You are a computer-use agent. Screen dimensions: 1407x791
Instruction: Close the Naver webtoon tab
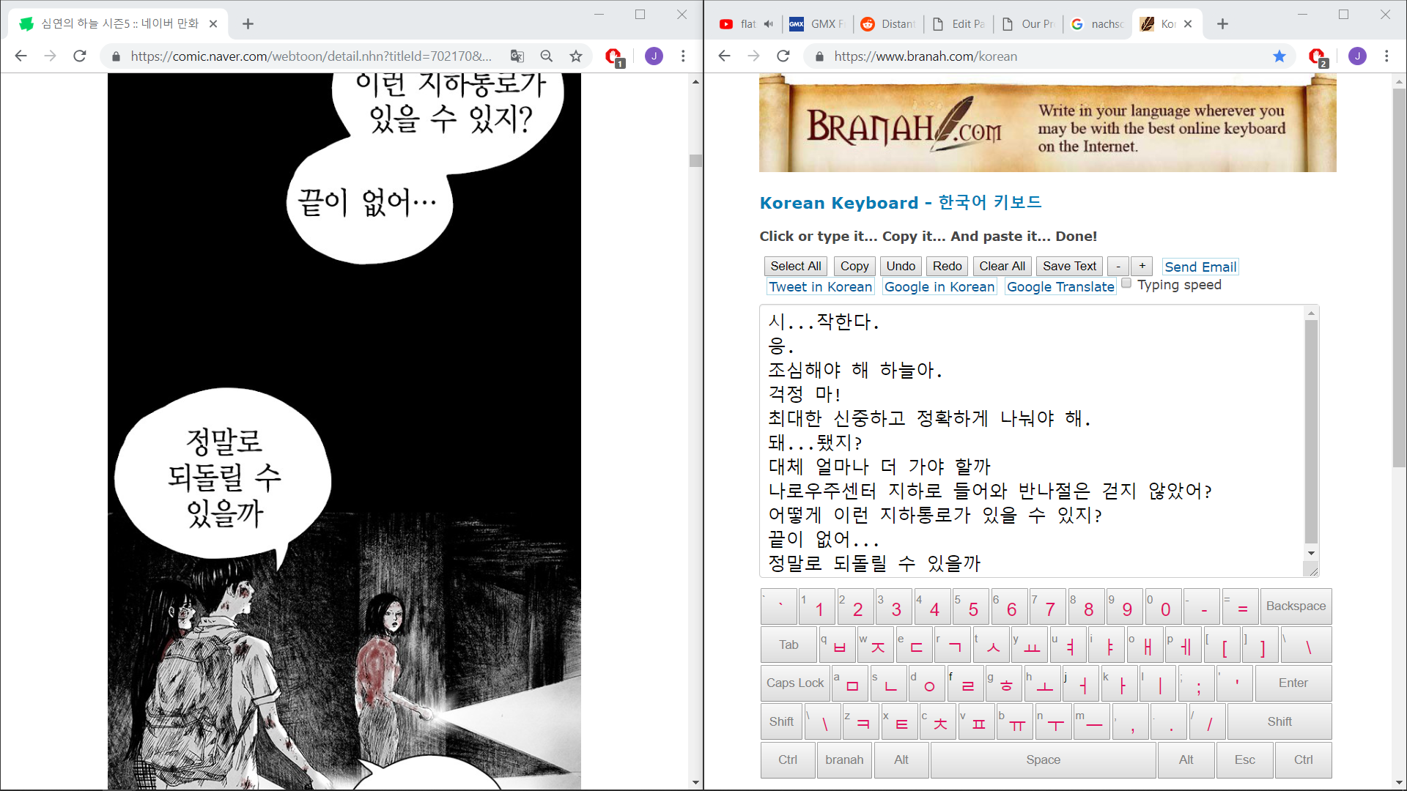coord(213,24)
